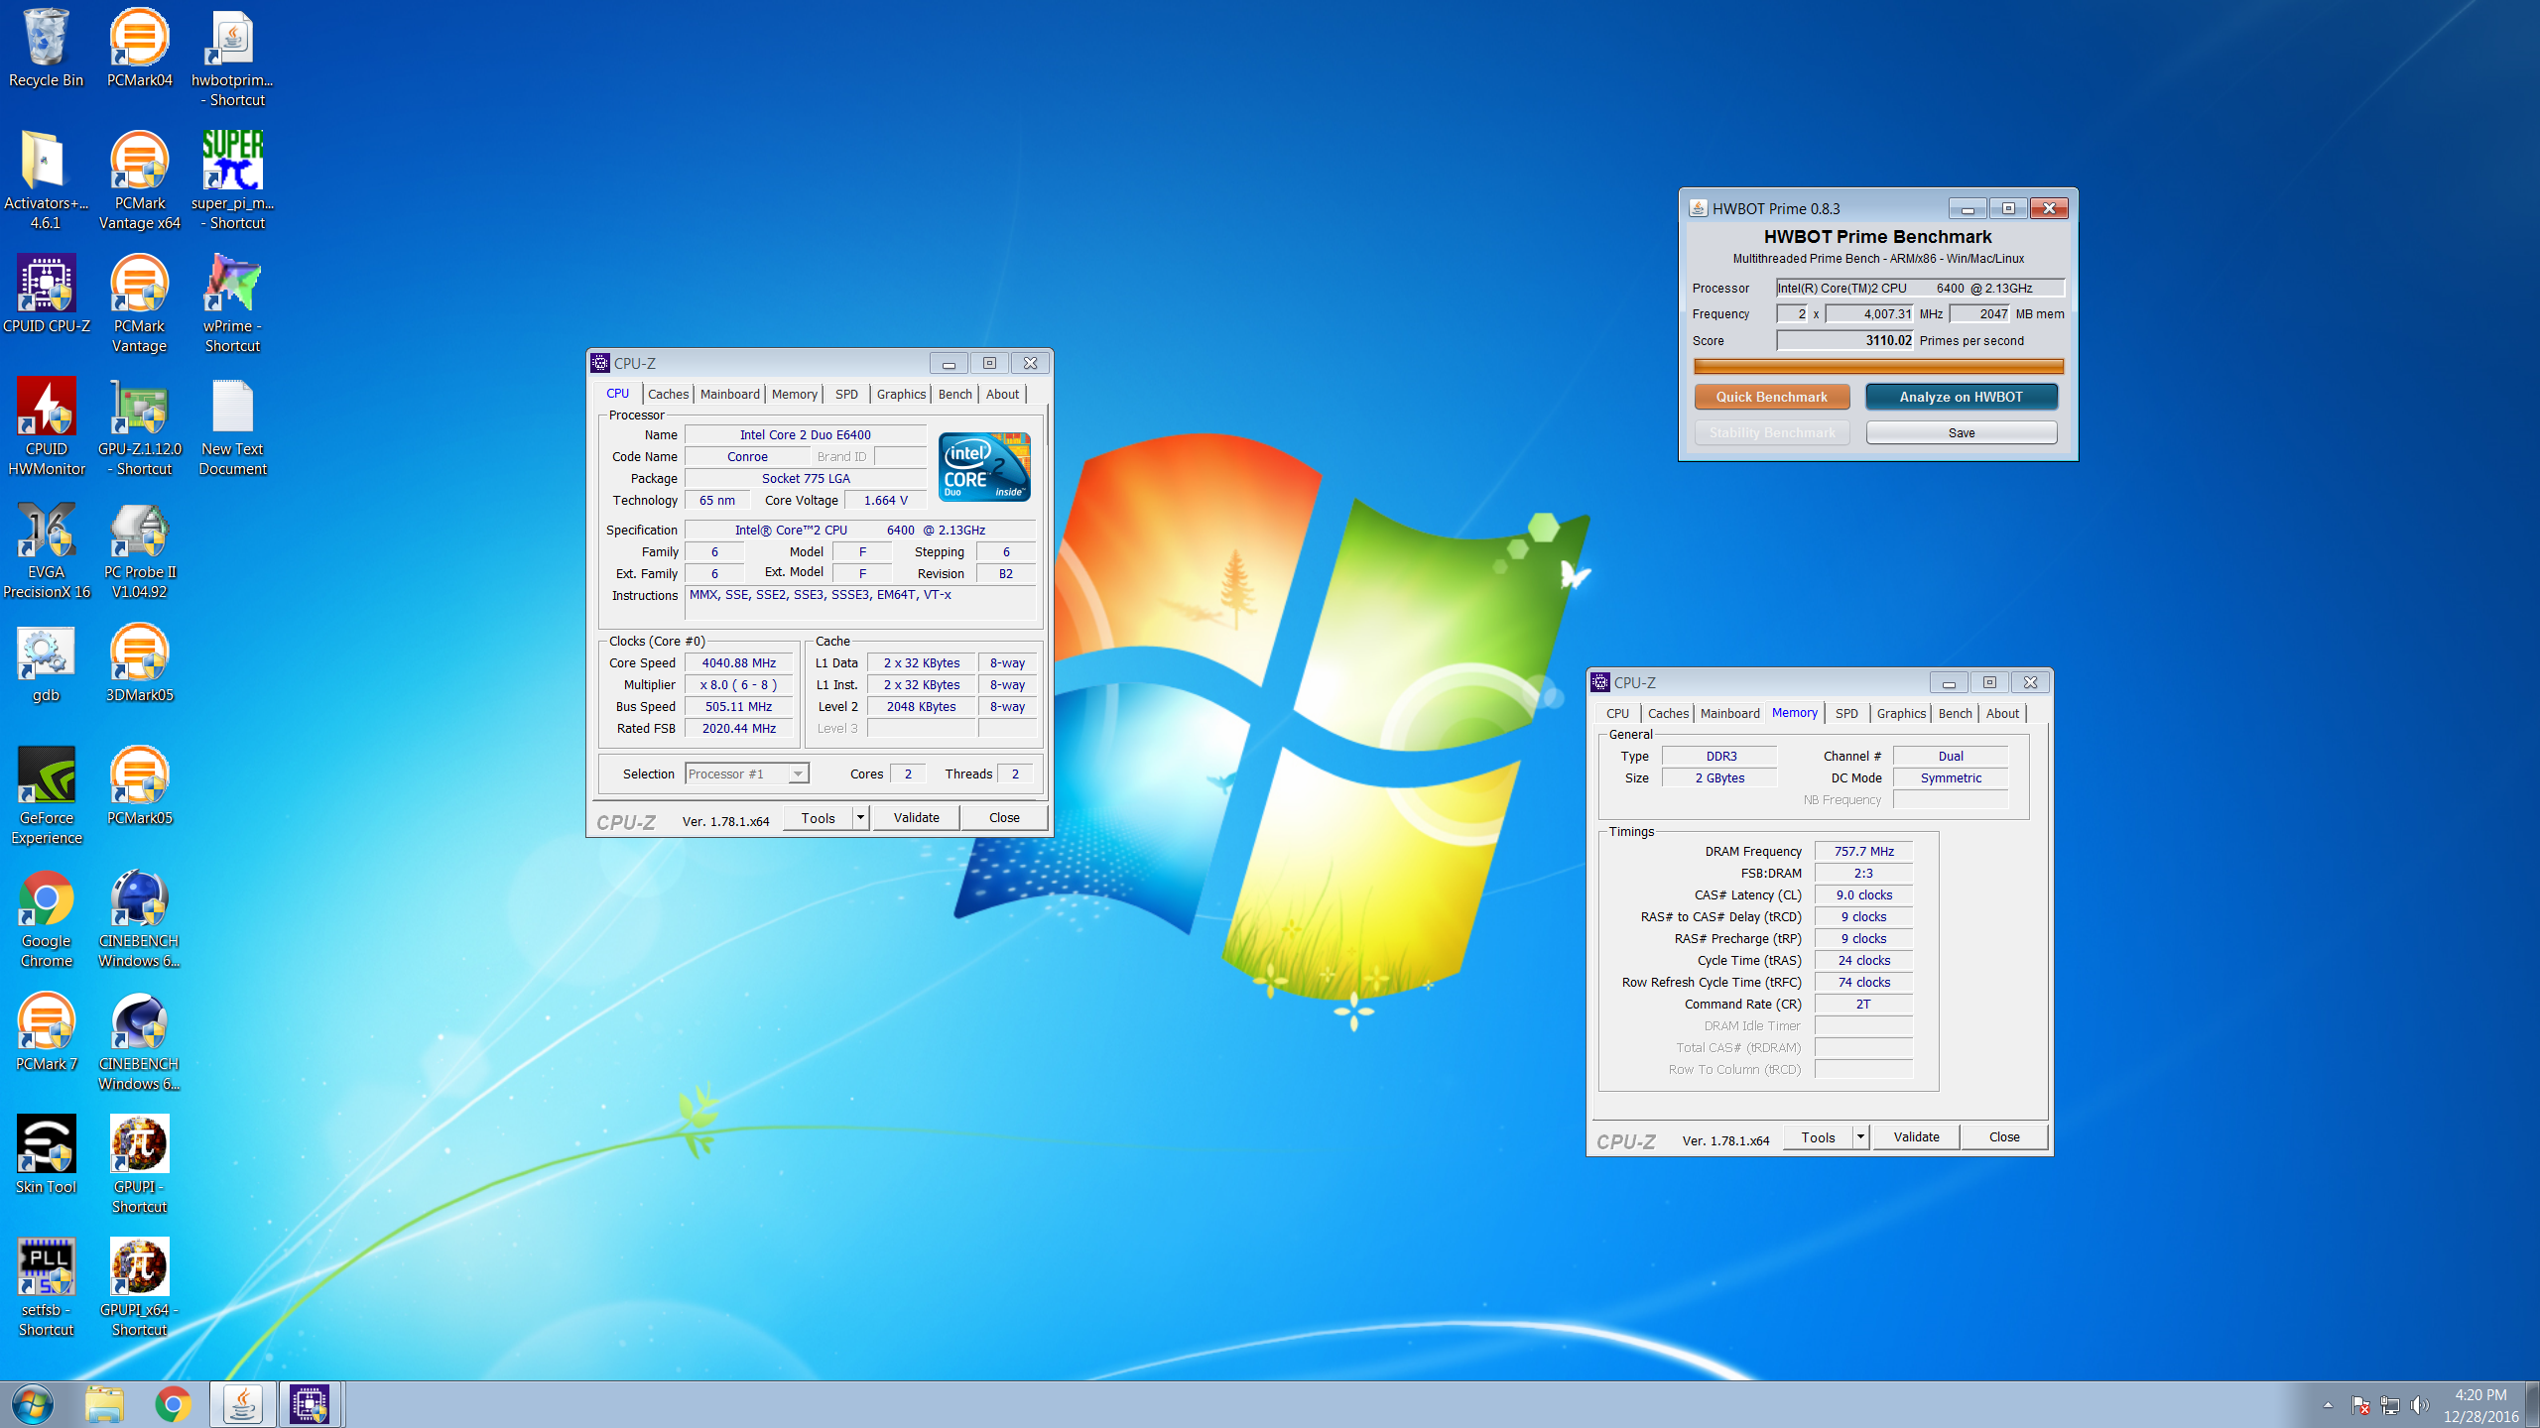The image size is (2540, 1428).
Task: Open Google Chrome desktop icon
Action: click(46, 918)
